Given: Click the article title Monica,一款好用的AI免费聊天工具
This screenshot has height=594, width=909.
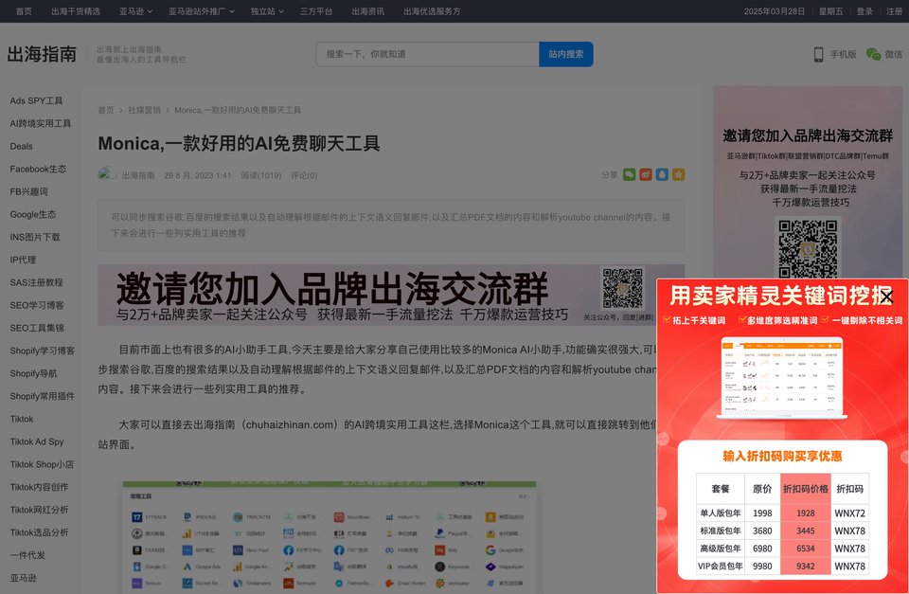Looking at the screenshot, I should [x=239, y=143].
